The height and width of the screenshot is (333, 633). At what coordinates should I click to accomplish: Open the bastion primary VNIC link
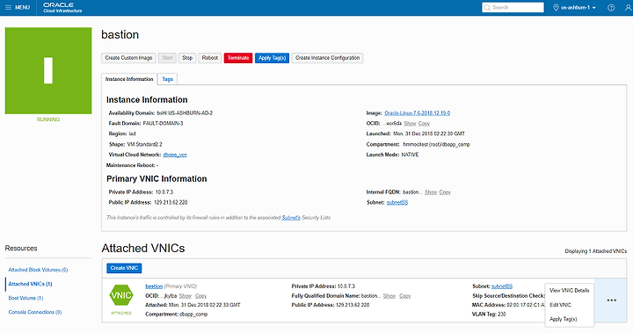tap(154, 286)
